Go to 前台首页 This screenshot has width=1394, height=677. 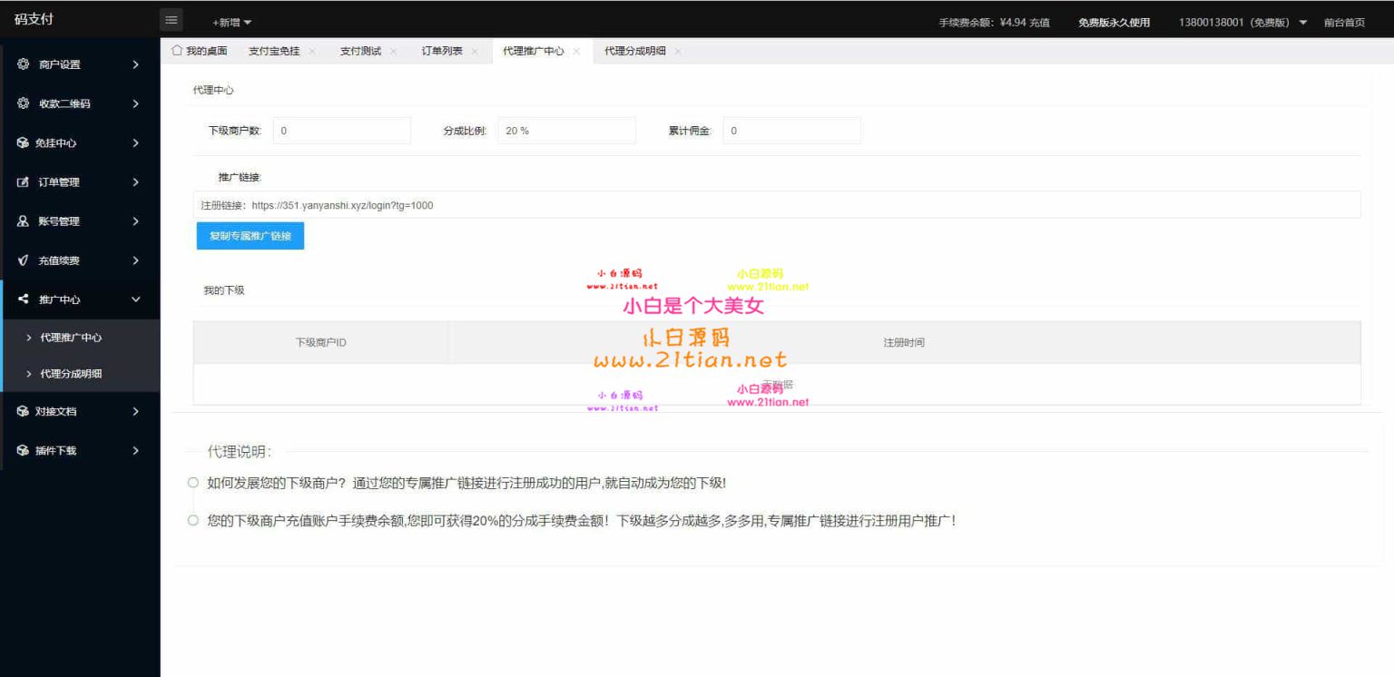[1344, 23]
